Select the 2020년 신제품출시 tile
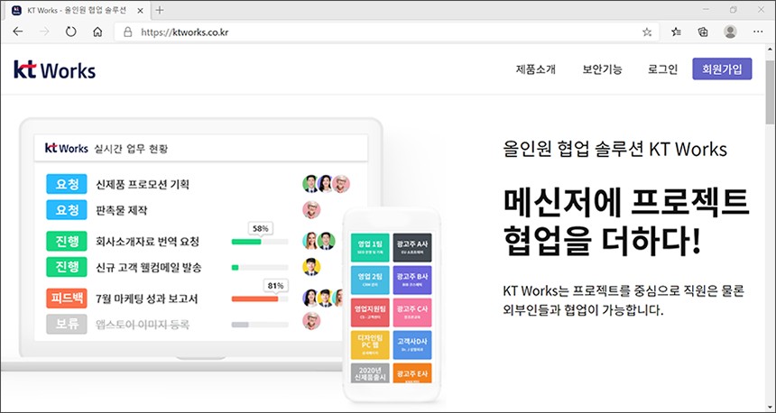 pyautogui.click(x=370, y=373)
